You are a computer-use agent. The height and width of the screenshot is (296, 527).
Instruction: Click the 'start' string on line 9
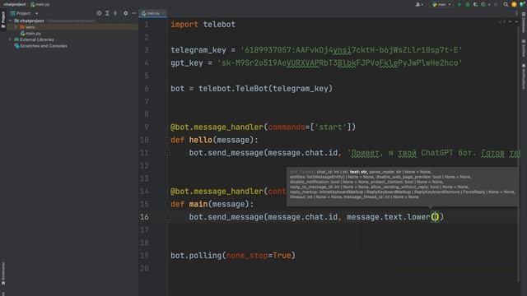331,127
